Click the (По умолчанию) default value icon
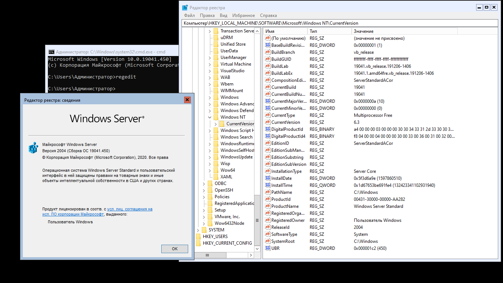This screenshot has height=283, width=503. [x=268, y=38]
